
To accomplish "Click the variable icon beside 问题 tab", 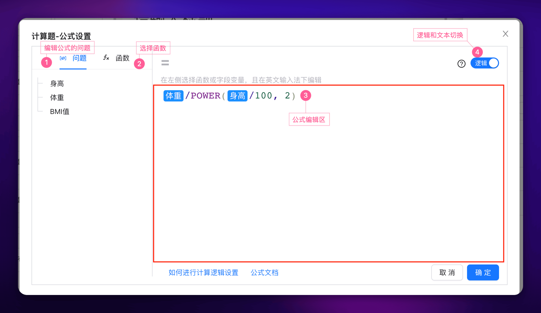I will coord(63,58).
